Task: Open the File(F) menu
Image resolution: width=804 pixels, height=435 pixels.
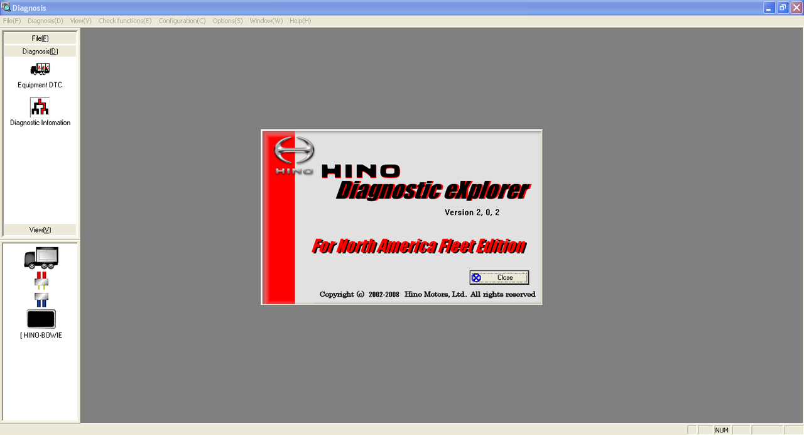Action: point(12,21)
